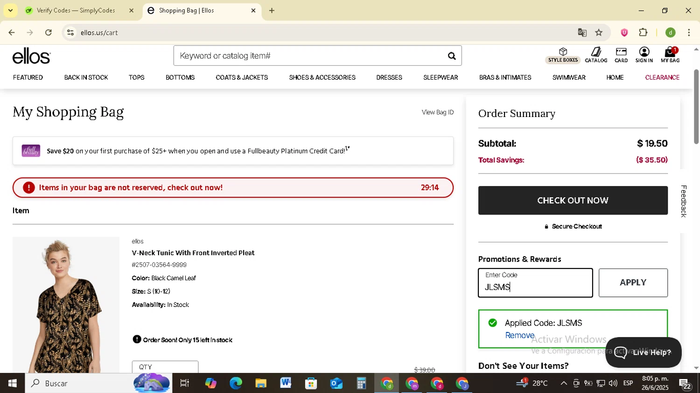Viewport: 700px width, 393px height.
Task: Open the Coats & Jackets menu
Action: (x=242, y=77)
